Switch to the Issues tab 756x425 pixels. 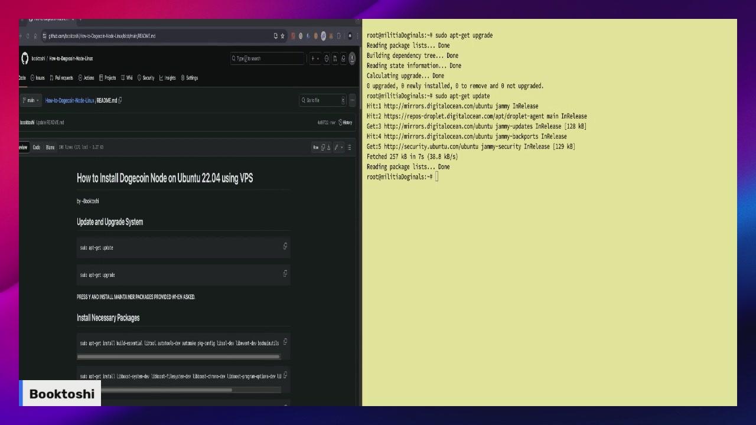38,78
